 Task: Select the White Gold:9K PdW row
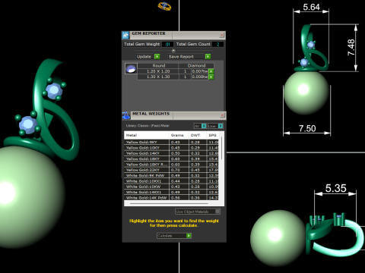171,175
